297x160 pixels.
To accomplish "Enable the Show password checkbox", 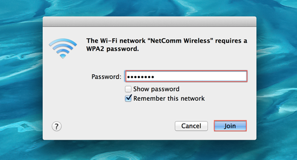I will pyautogui.click(x=128, y=89).
